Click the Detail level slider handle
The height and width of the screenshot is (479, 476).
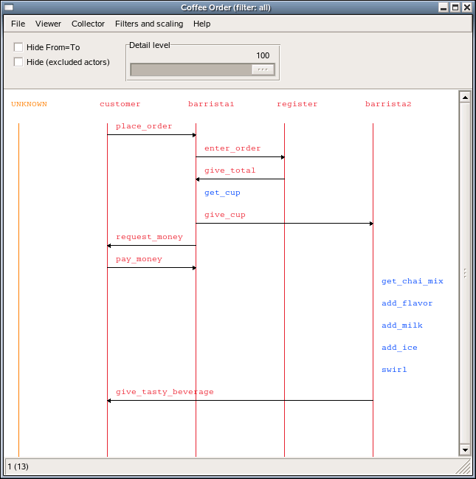pos(262,69)
